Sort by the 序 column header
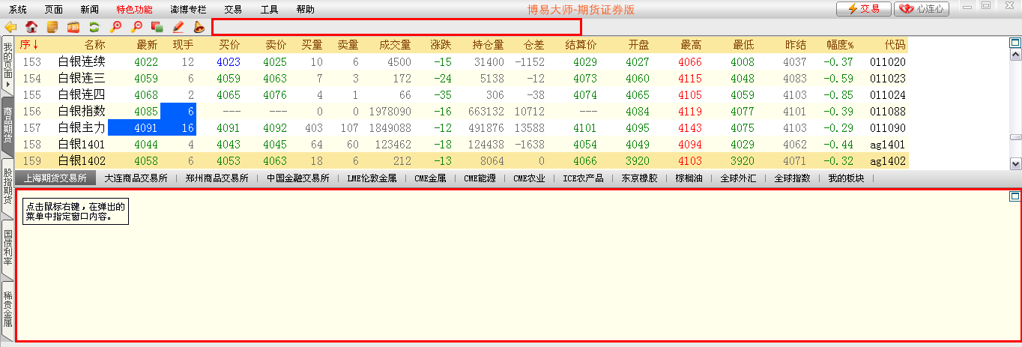 [x=28, y=45]
